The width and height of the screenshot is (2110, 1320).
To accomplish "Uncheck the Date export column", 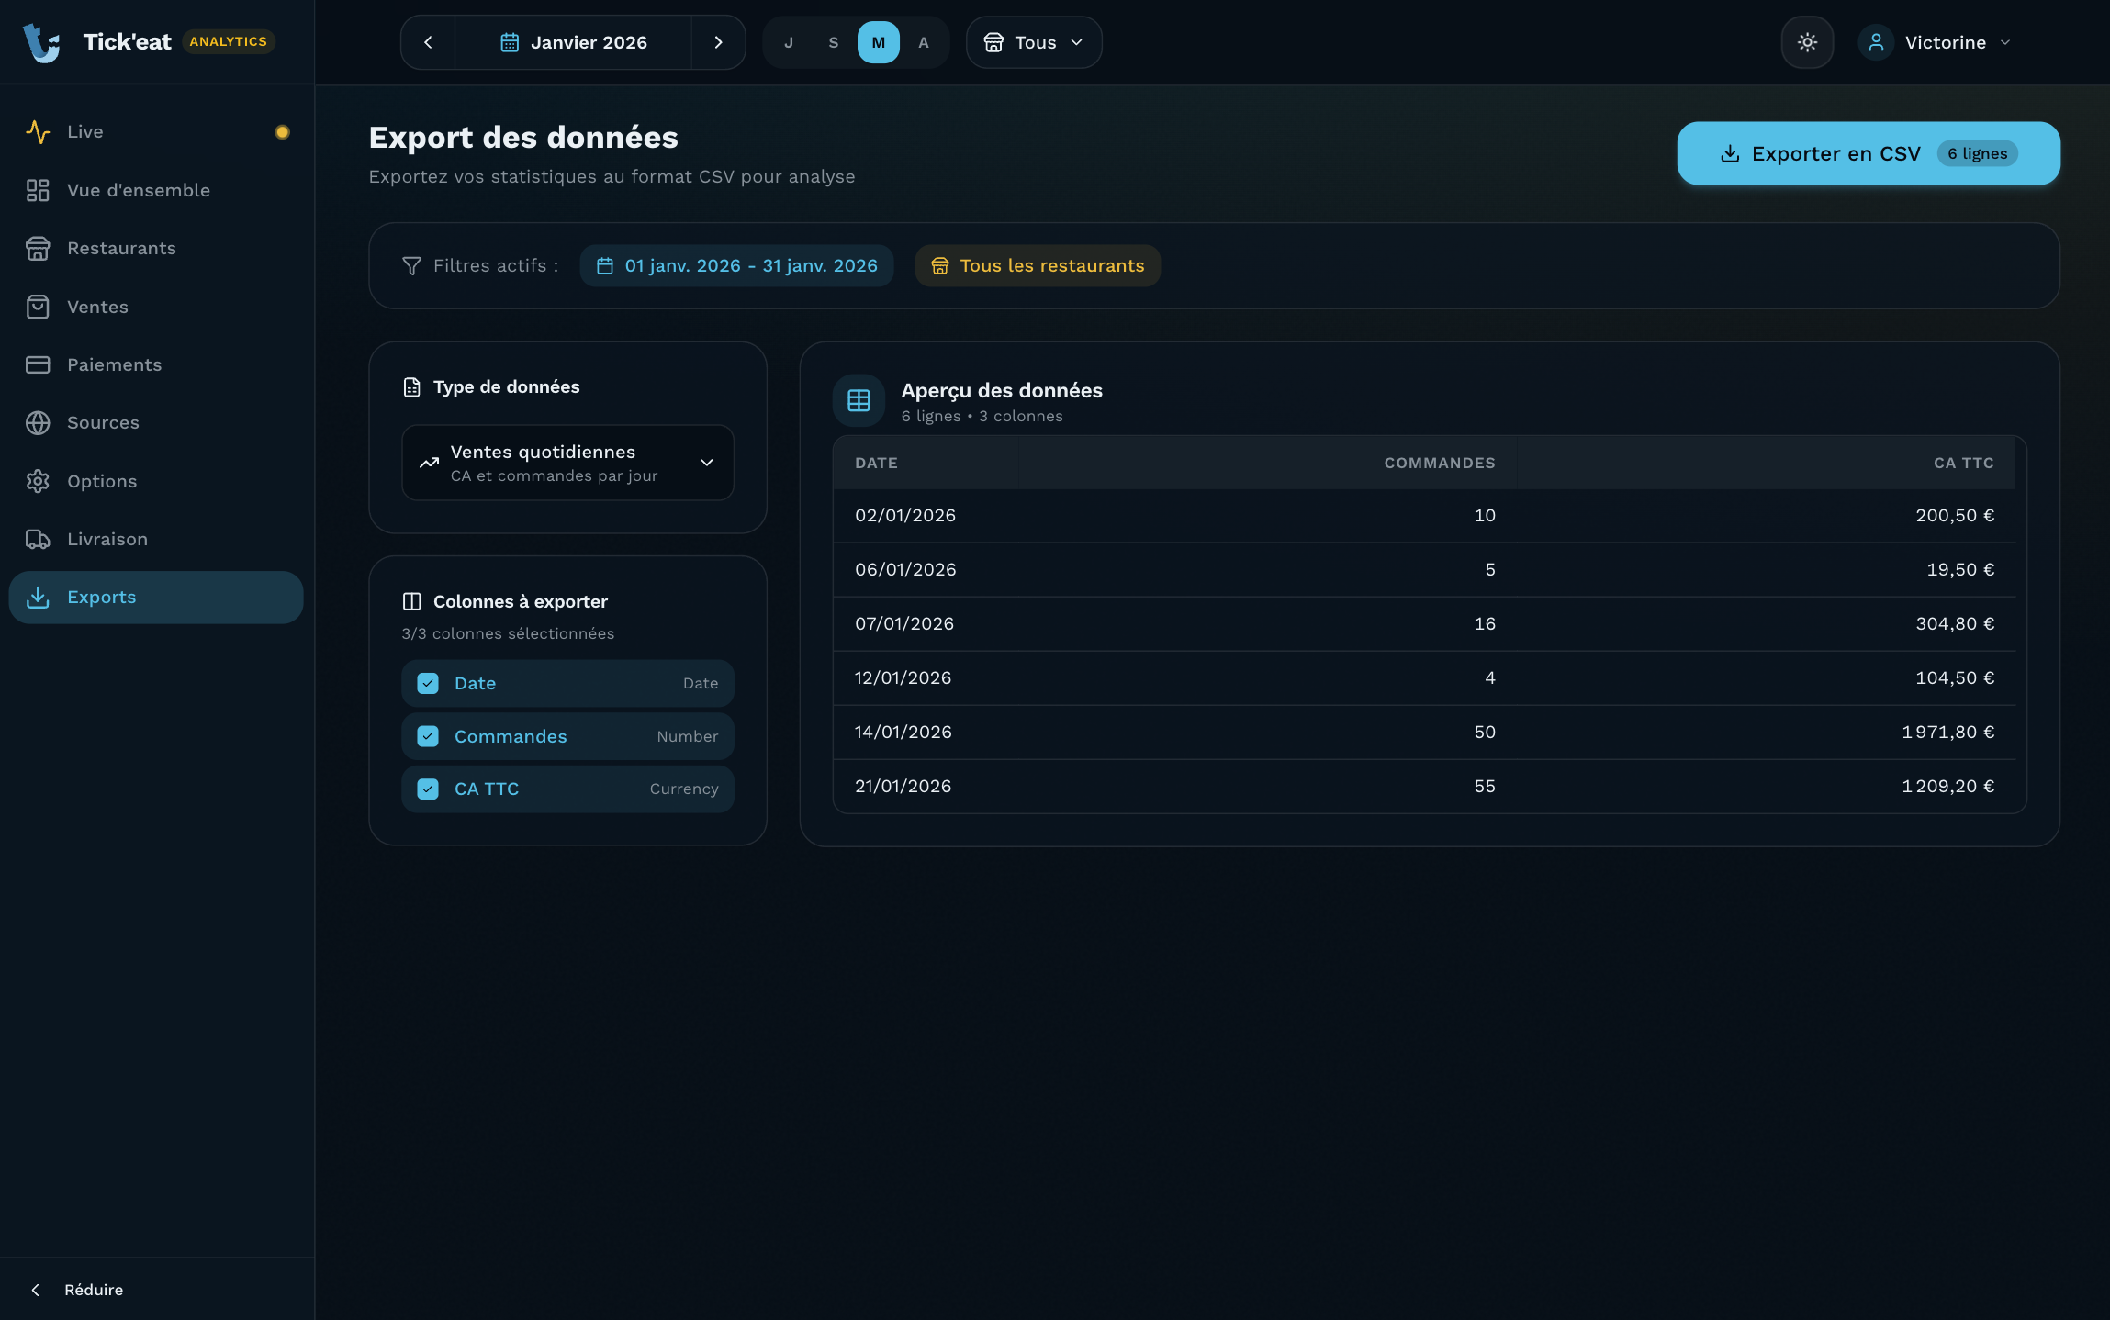I will pyautogui.click(x=427, y=683).
